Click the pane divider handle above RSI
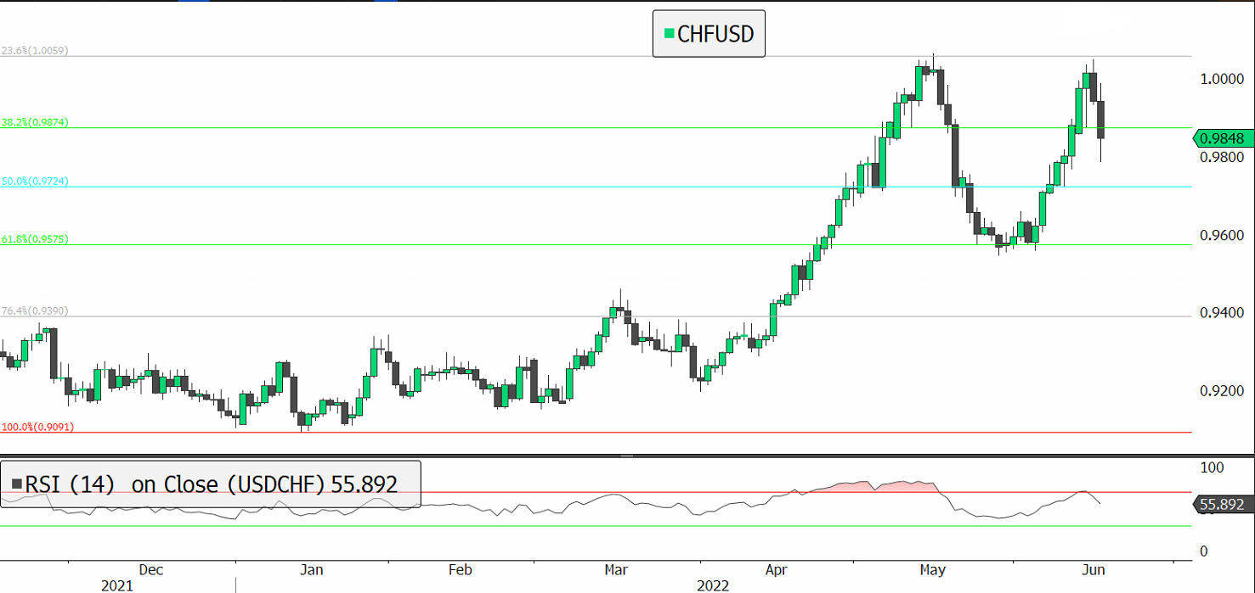This screenshot has height=593, width=1255. click(627, 456)
